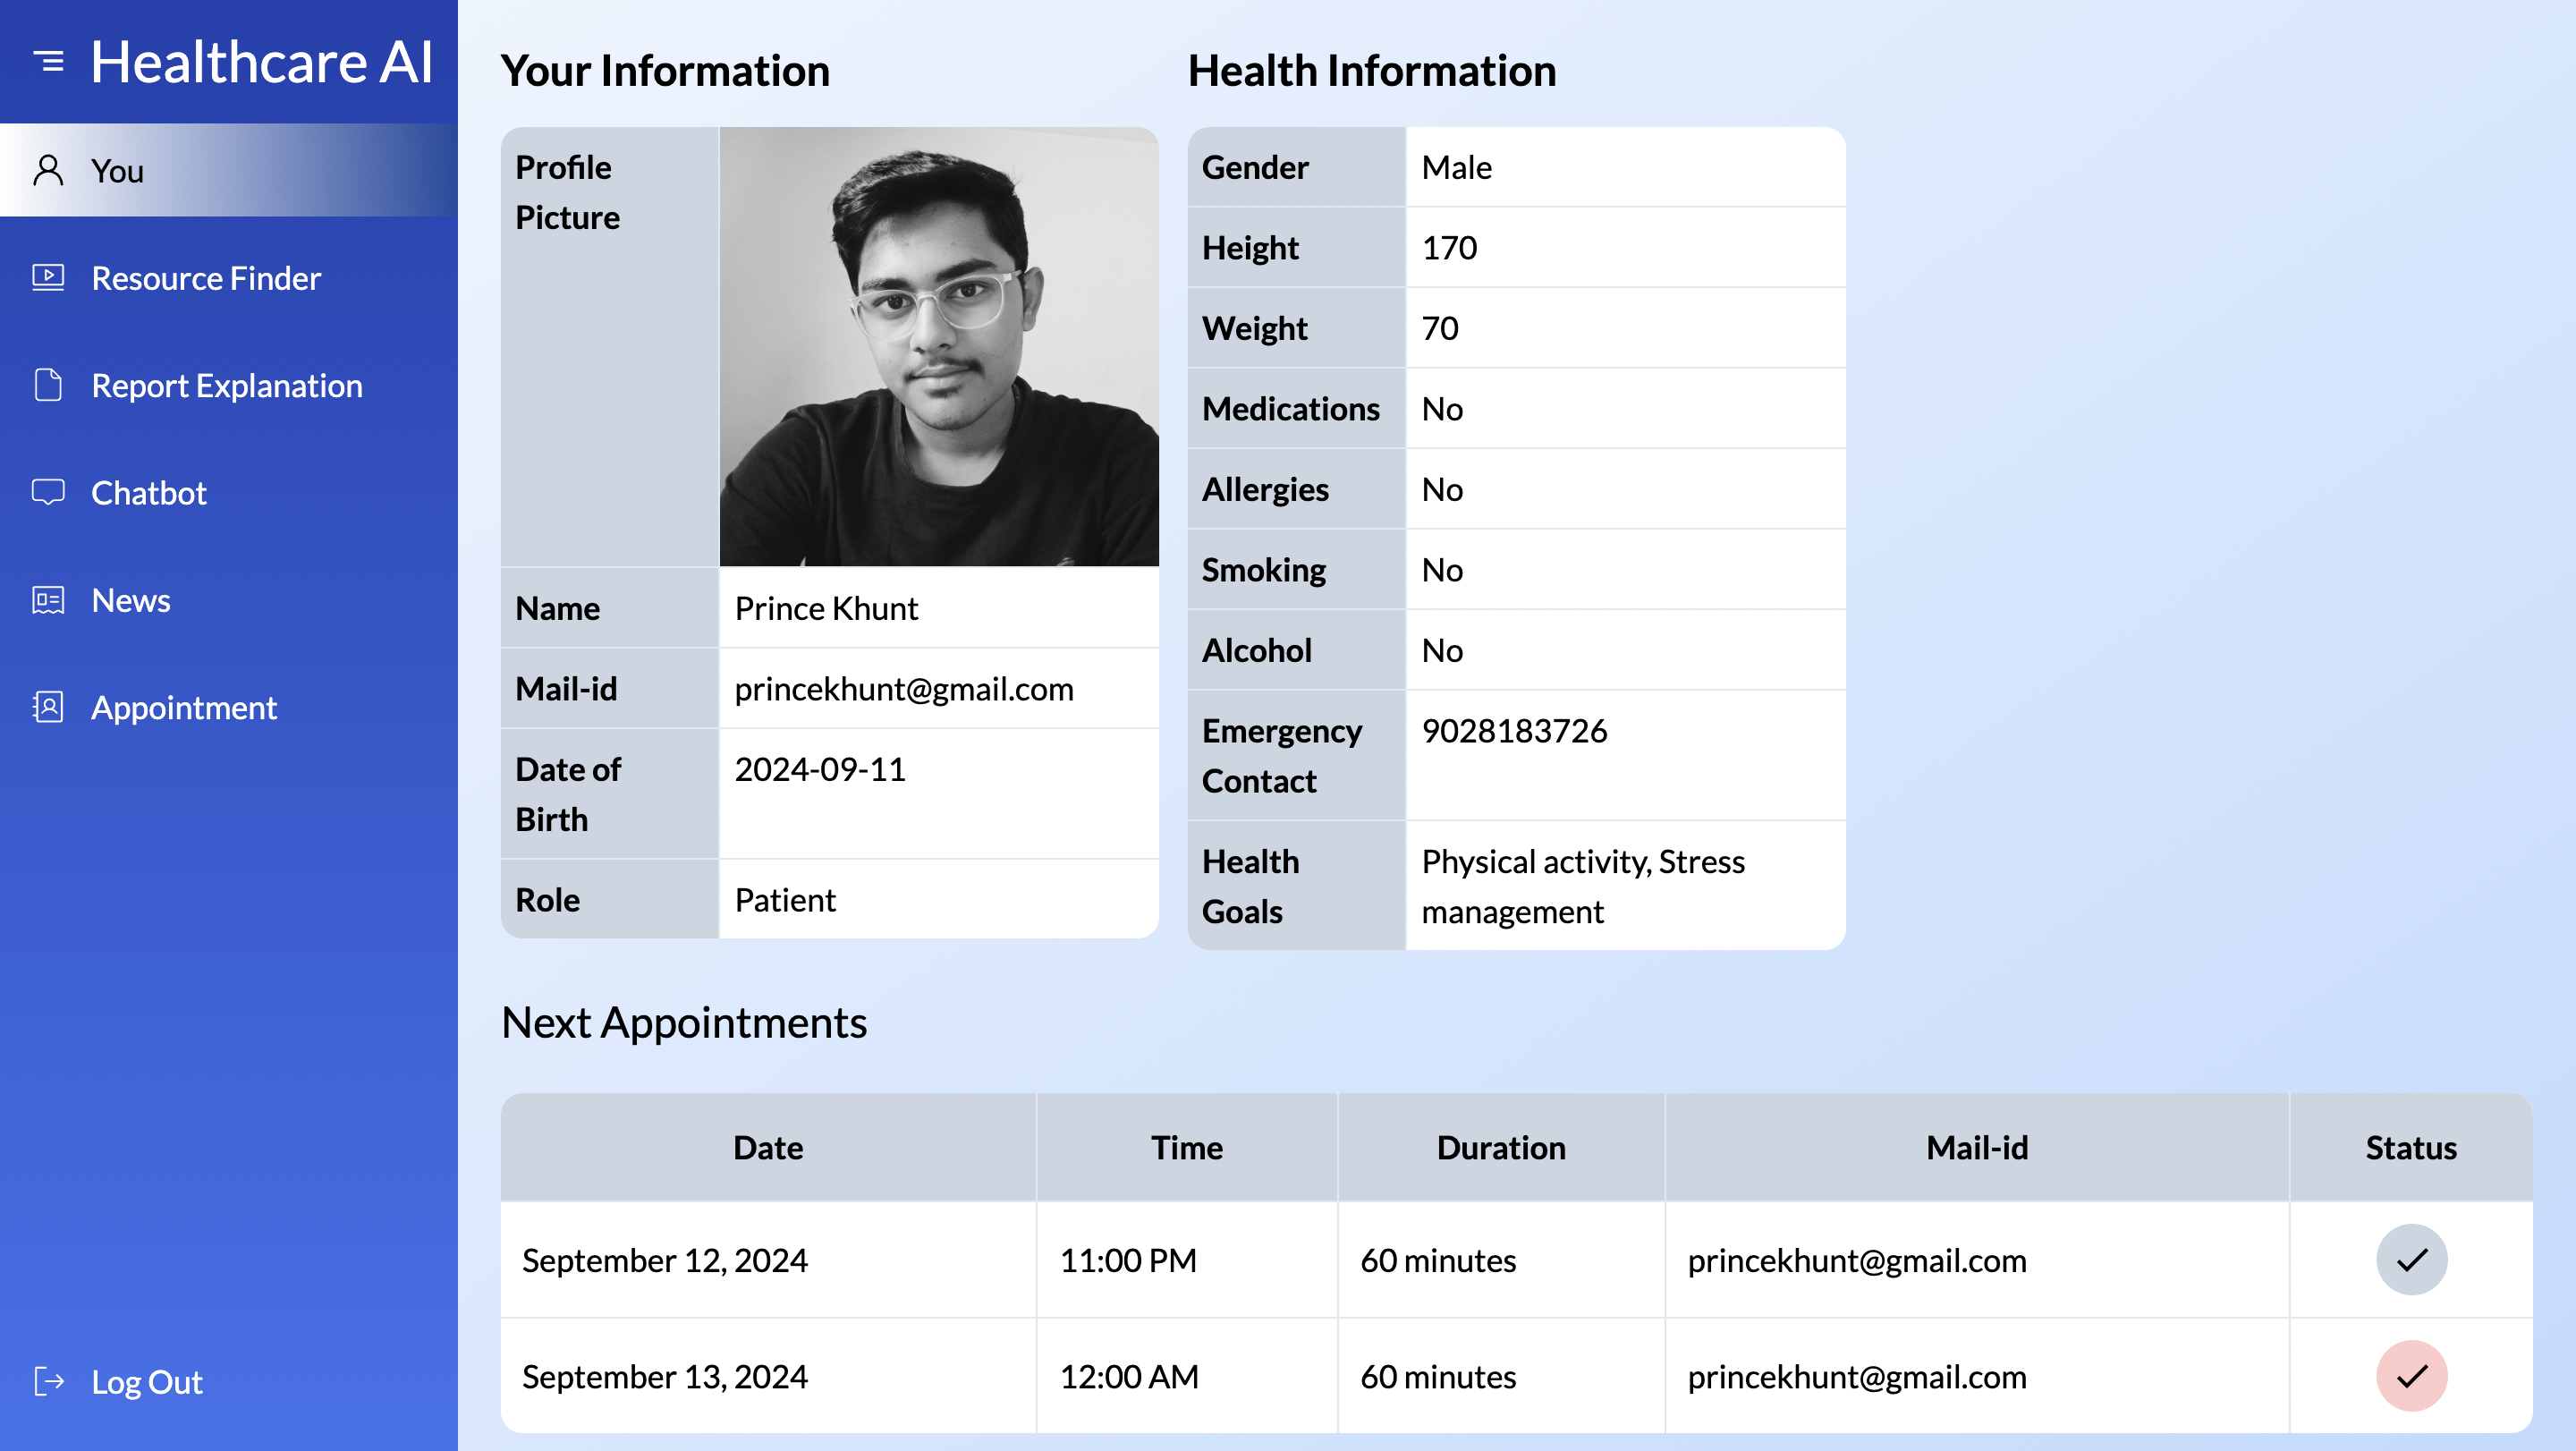Image resolution: width=2576 pixels, height=1451 pixels.
Task: Click princekhunt@gmail.com in Your Information
Action: [x=904, y=689]
